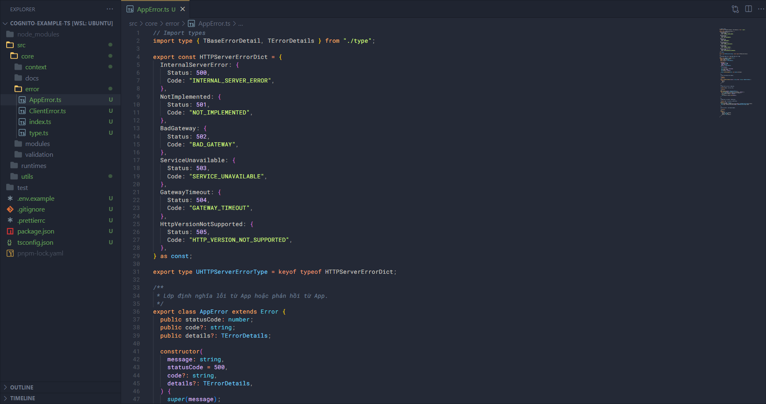Collapse the COGNITO-EXAMPLE-TS root folder
Viewport: 766px width, 404px height.
tap(61, 23)
